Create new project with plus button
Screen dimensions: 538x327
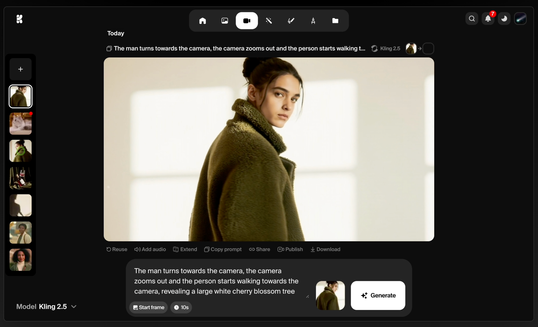(20, 69)
